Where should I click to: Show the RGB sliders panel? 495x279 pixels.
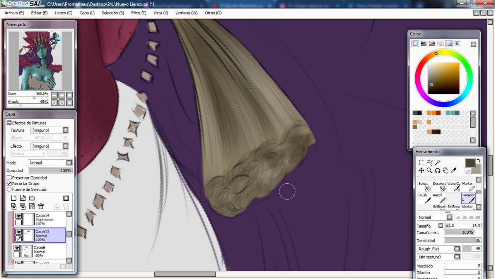pyautogui.click(x=423, y=44)
